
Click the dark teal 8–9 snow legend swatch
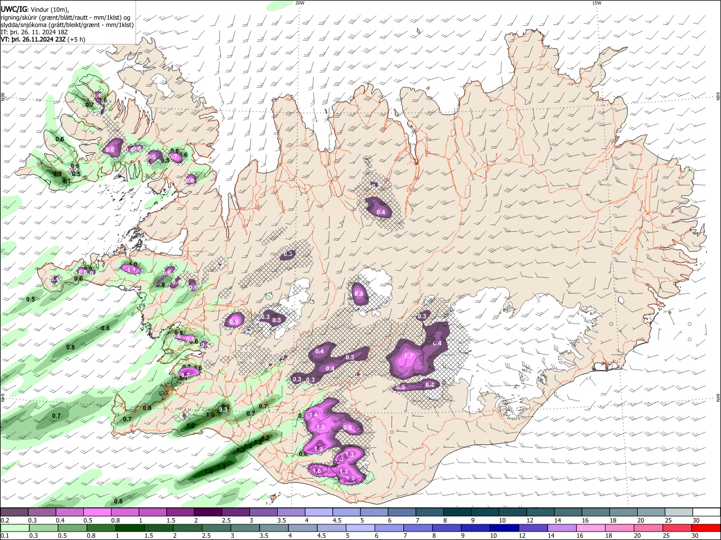click(x=457, y=512)
